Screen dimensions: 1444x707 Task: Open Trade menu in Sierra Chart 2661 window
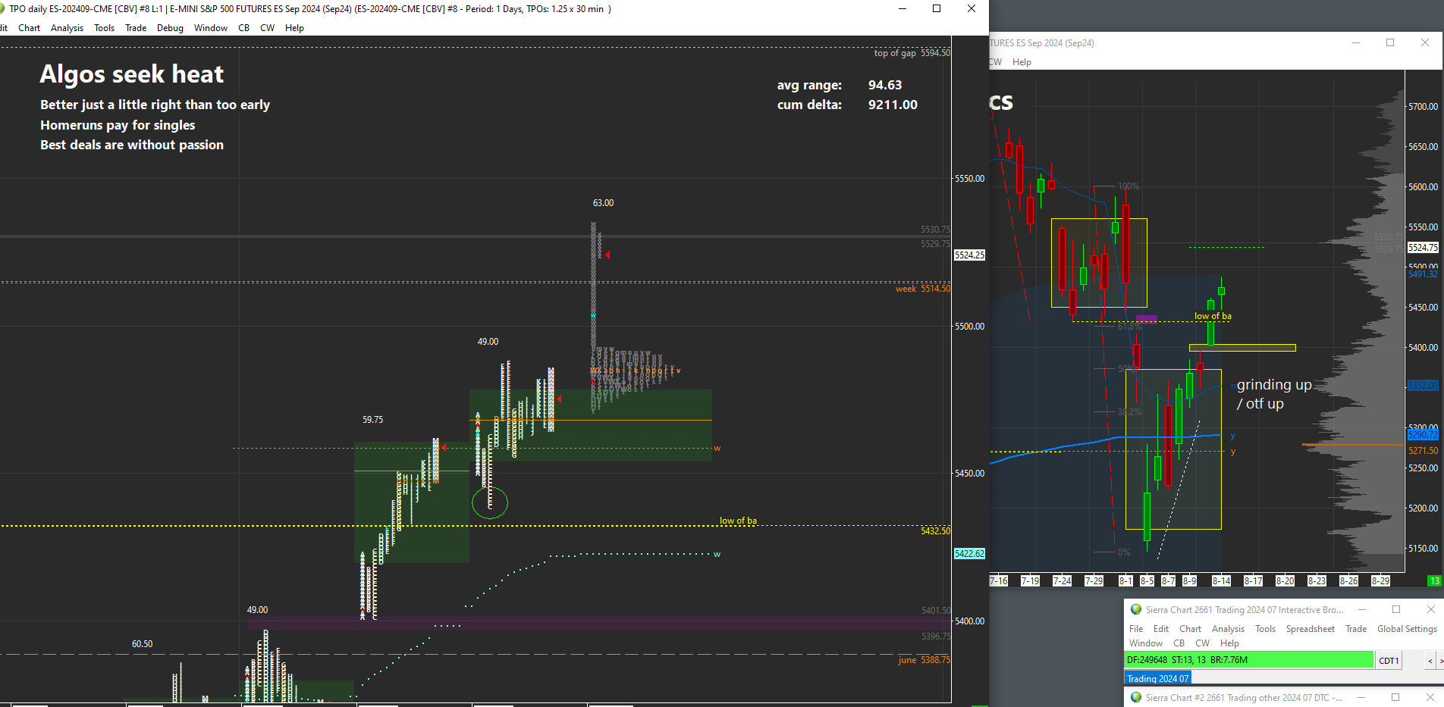(1356, 629)
